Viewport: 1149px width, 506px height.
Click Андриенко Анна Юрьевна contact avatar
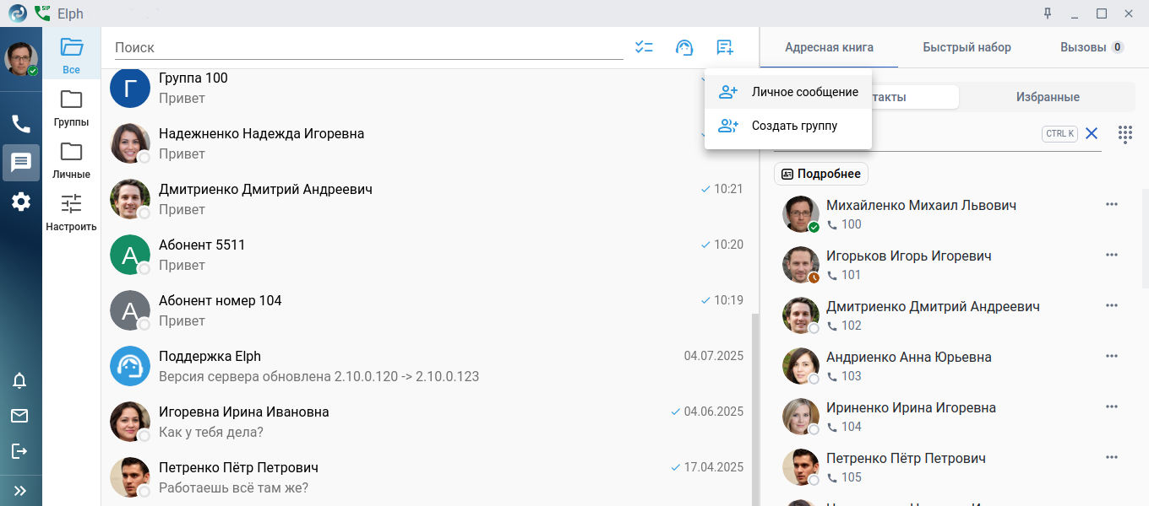coord(801,366)
